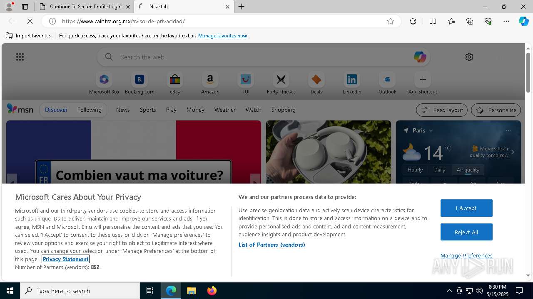Image resolution: width=533 pixels, height=299 pixels.
Task: Click Copilot icon in search box
Action: (x=420, y=57)
